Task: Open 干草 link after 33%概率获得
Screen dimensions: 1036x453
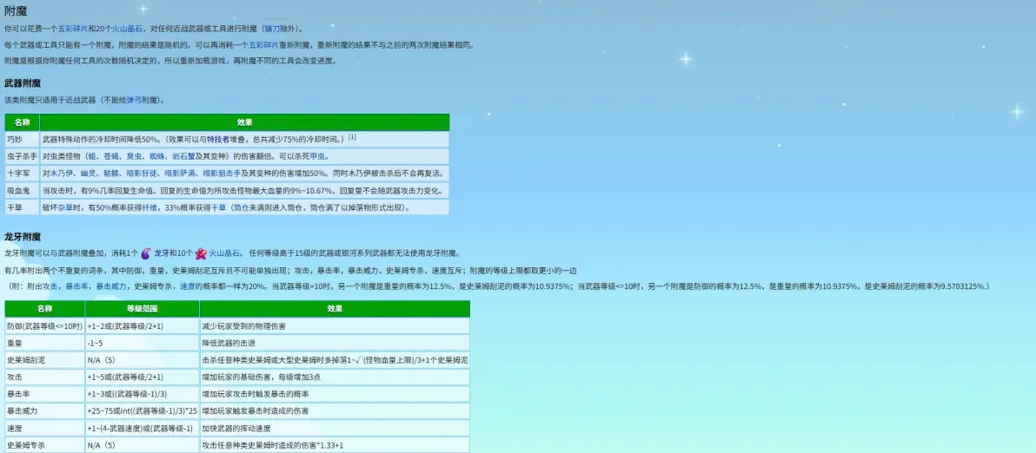Action: (218, 207)
